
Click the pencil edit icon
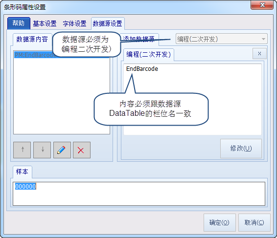point(62,150)
